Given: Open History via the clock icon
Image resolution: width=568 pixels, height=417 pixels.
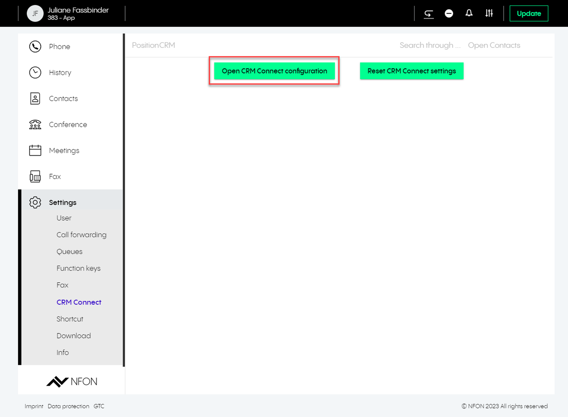Looking at the screenshot, I should 35,73.
